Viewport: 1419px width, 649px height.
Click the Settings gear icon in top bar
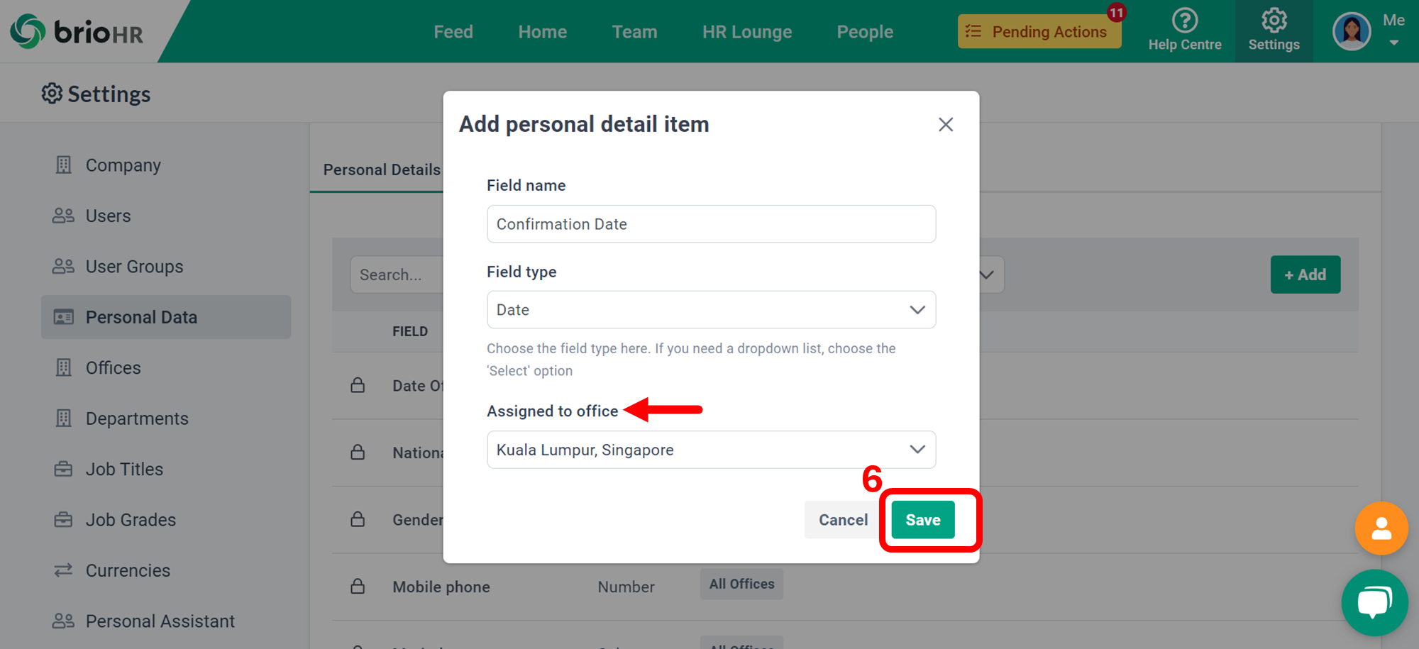[x=1274, y=20]
